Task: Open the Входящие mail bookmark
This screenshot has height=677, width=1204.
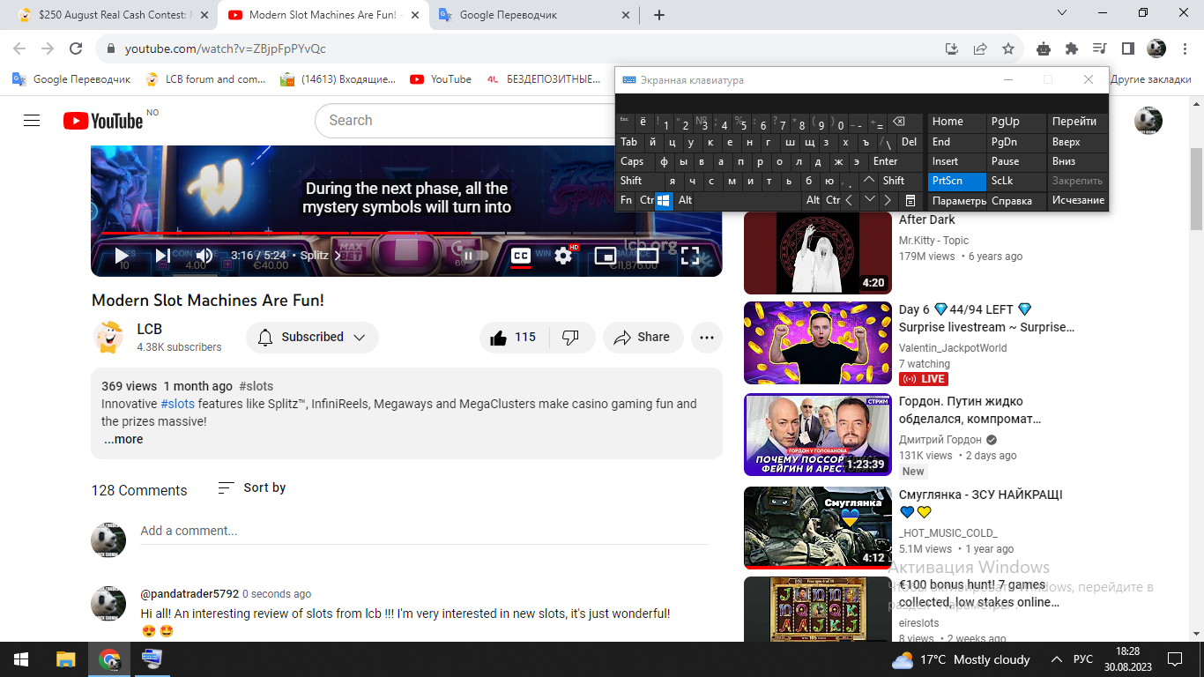Action: [x=338, y=79]
